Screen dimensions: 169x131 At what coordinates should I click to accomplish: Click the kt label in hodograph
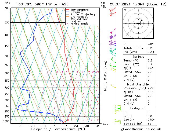tap(125, 10)
